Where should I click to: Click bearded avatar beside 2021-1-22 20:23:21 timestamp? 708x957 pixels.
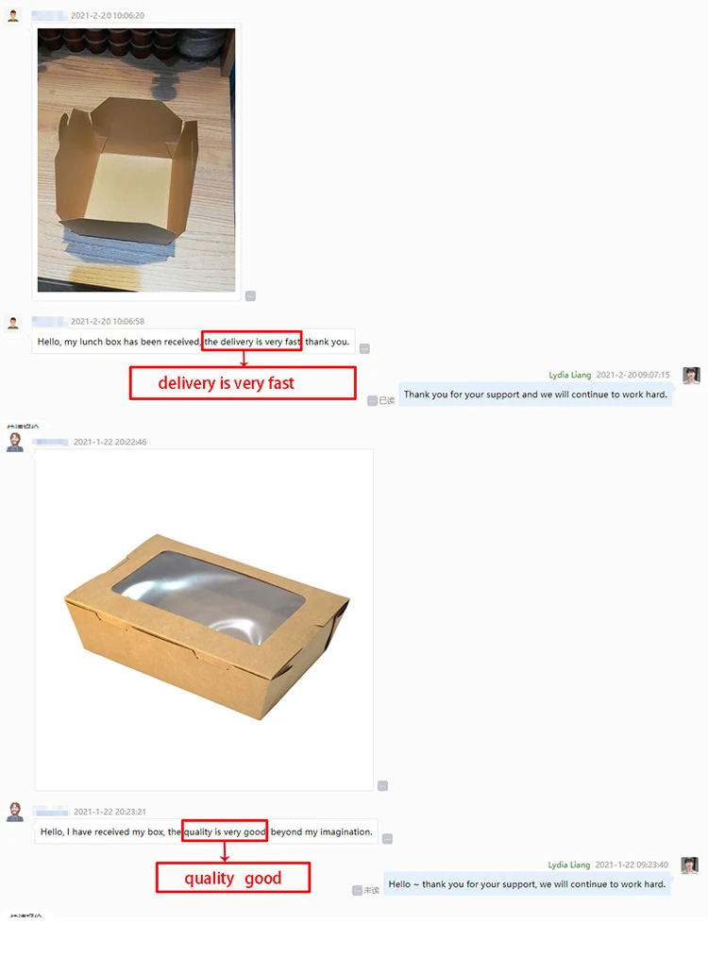[x=15, y=812]
